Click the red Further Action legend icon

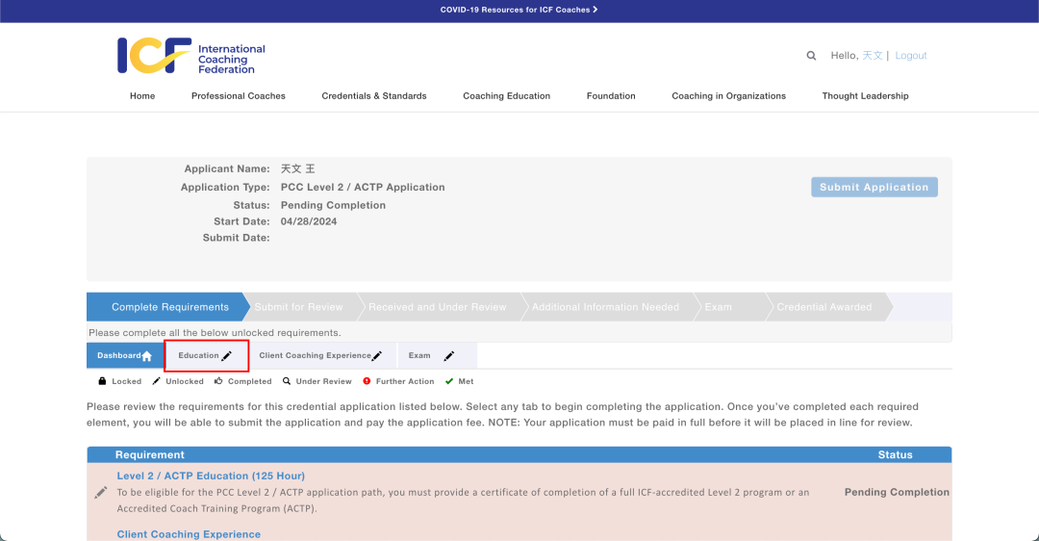[x=367, y=381]
